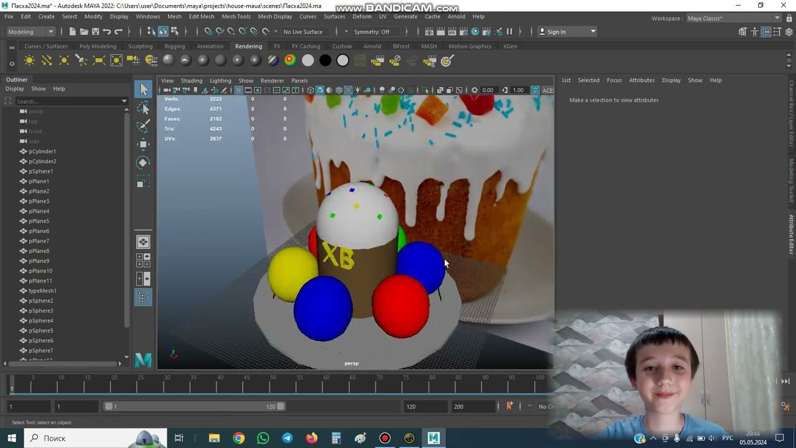Image resolution: width=796 pixels, height=448 pixels.
Task: Create a directional light from Rendering shelf
Action: [47, 60]
